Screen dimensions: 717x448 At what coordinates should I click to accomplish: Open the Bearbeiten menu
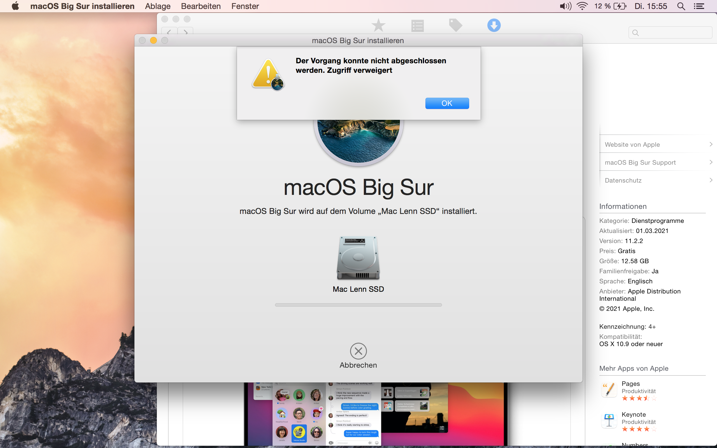coord(201,6)
